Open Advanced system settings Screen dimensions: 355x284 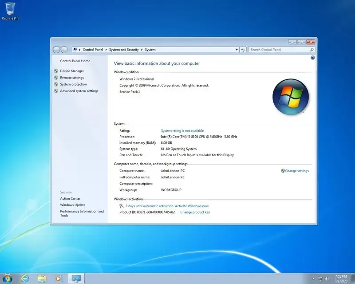pyautogui.click(x=79, y=91)
